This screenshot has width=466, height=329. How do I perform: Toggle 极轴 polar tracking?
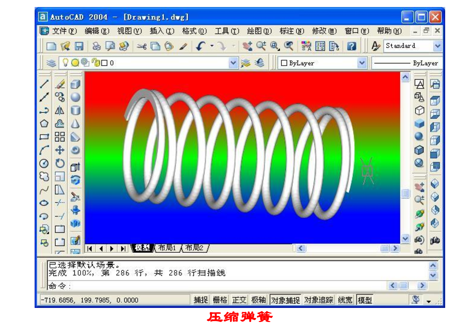[x=259, y=300]
